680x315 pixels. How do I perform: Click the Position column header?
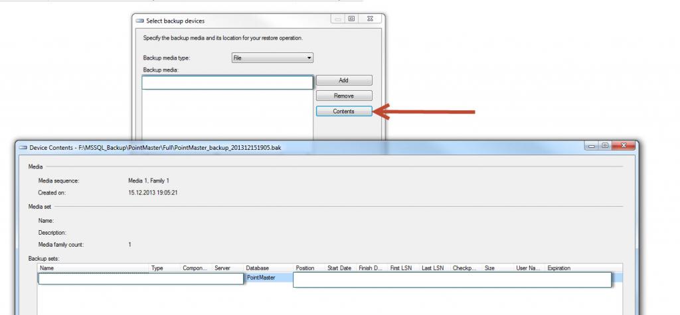309,268
